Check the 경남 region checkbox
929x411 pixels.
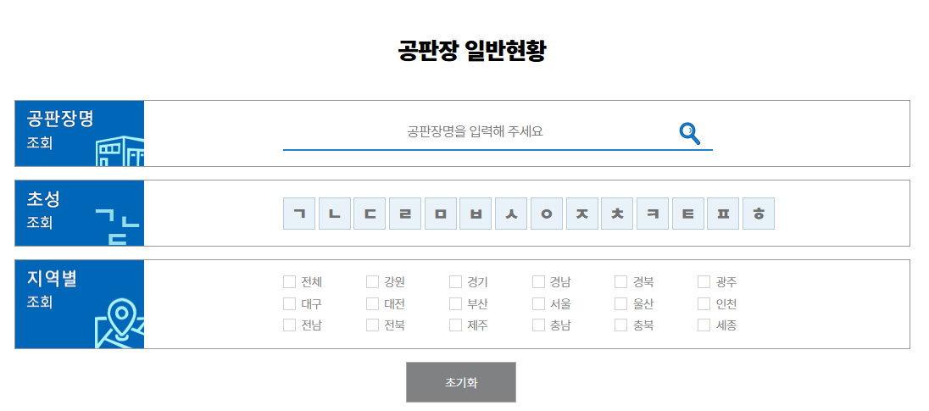[538, 282]
